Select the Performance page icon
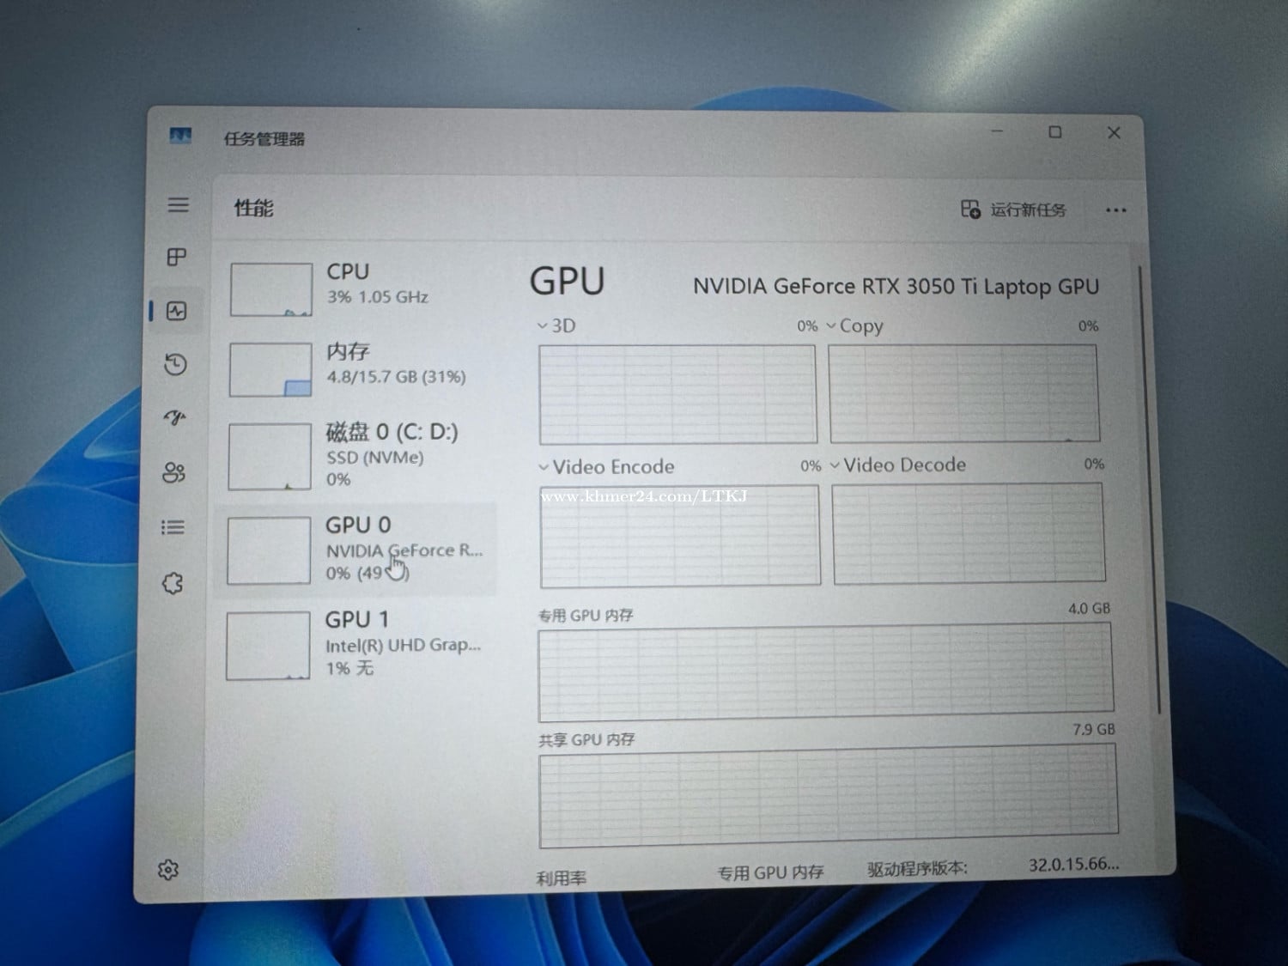 point(177,311)
